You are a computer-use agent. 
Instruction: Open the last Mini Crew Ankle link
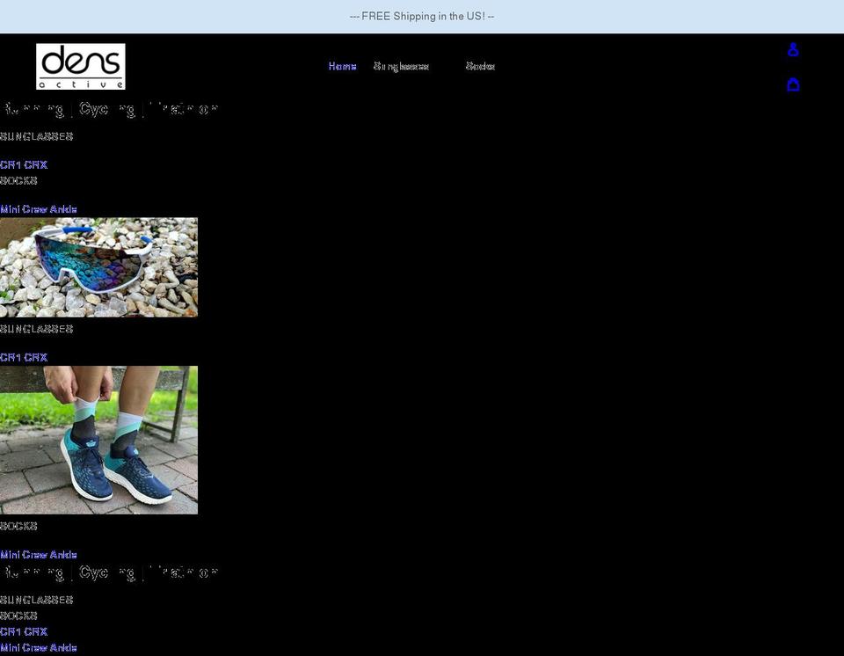(38, 648)
